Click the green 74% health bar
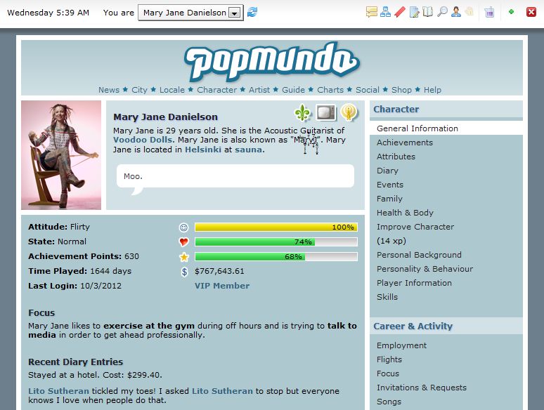The height and width of the screenshot is (410, 544). pos(276,242)
